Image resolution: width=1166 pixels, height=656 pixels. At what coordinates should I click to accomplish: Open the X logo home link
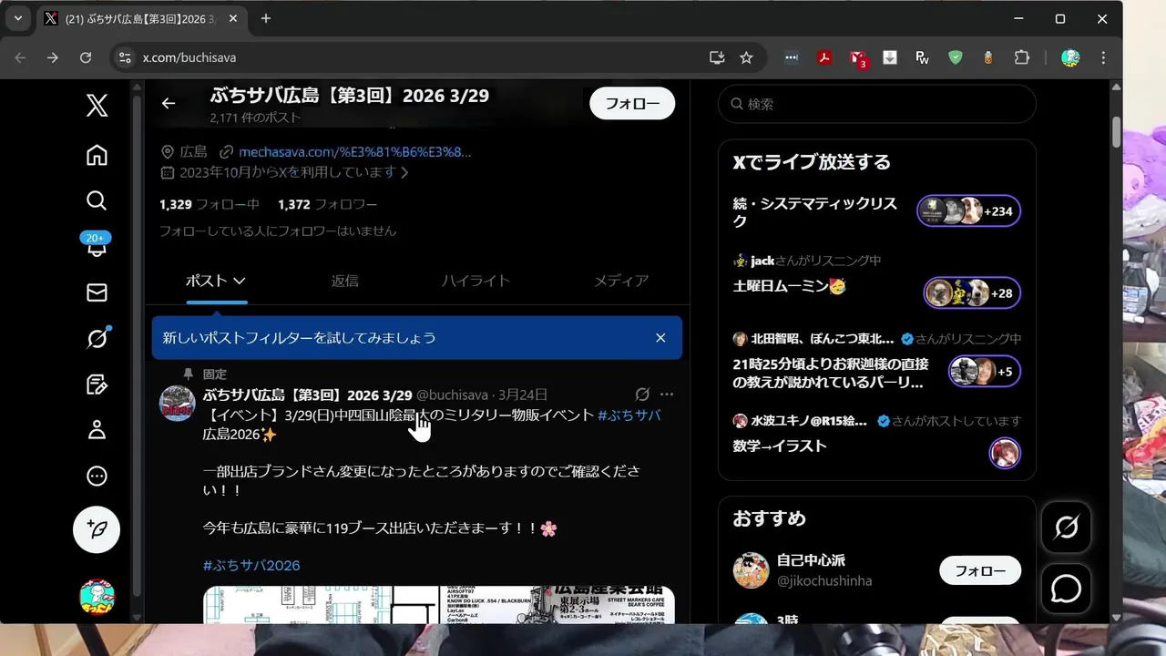tap(97, 105)
